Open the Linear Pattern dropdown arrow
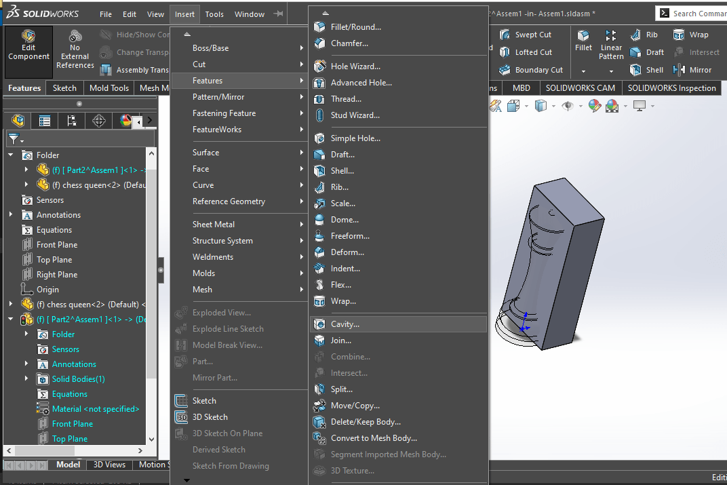The width and height of the screenshot is (727, 485). (x=611, y=71)
